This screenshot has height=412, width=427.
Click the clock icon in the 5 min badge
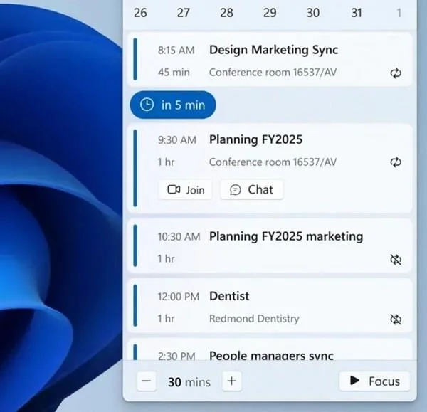point(147,105)
